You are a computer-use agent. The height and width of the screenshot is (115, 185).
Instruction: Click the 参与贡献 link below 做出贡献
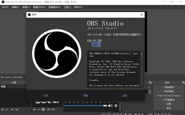point(96,46)
